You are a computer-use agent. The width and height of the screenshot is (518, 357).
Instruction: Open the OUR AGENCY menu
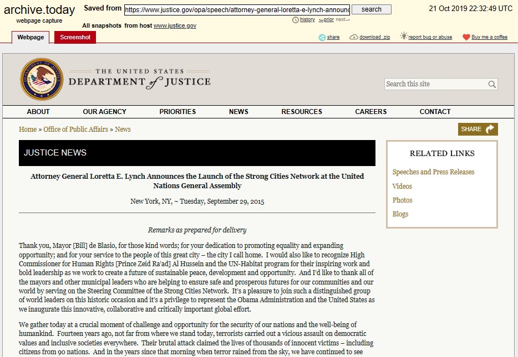click(x=104, y=112)
